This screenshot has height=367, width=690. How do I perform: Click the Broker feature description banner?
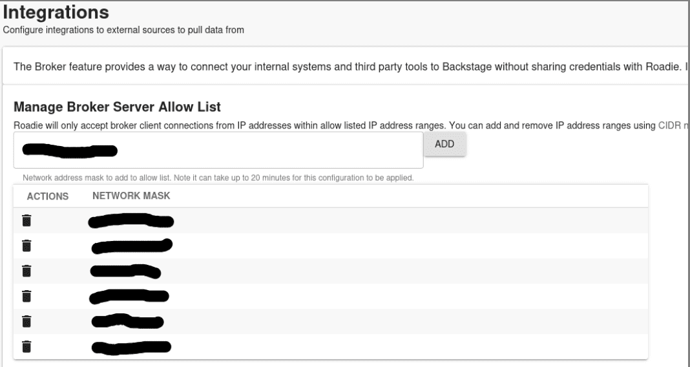pos(346,67)
